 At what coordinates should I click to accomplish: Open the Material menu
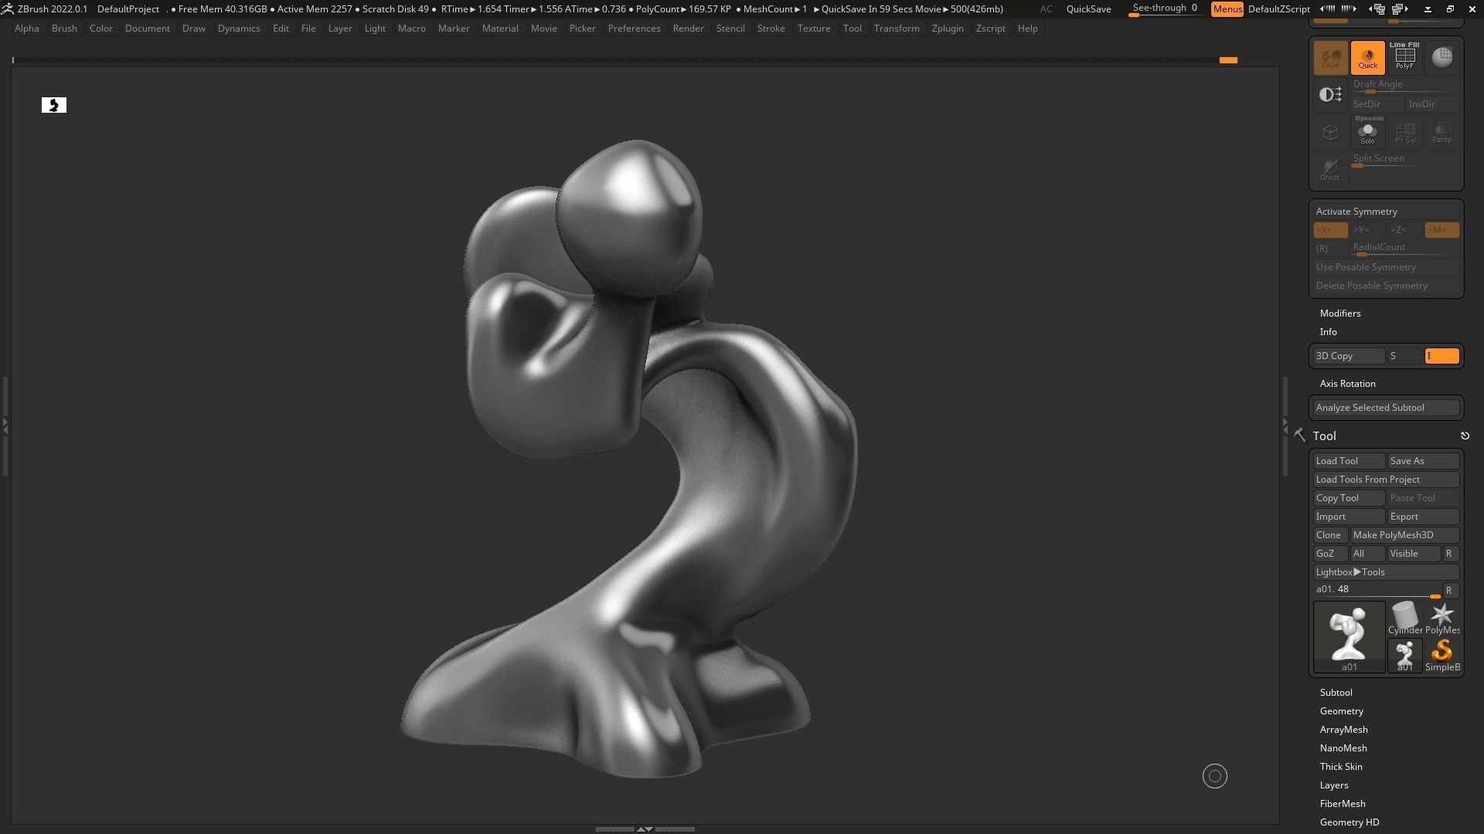(500, 29)
